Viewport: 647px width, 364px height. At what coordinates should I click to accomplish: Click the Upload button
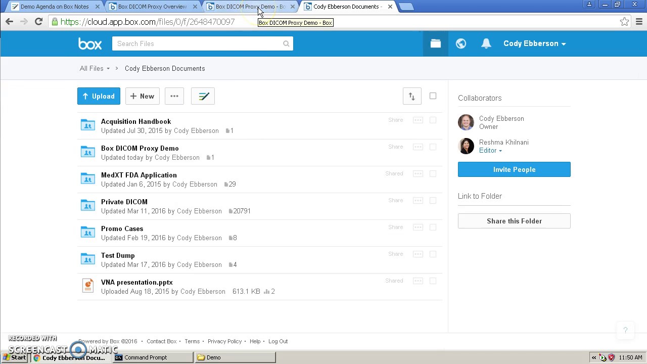pyautogui.click(x=99, y=96)
